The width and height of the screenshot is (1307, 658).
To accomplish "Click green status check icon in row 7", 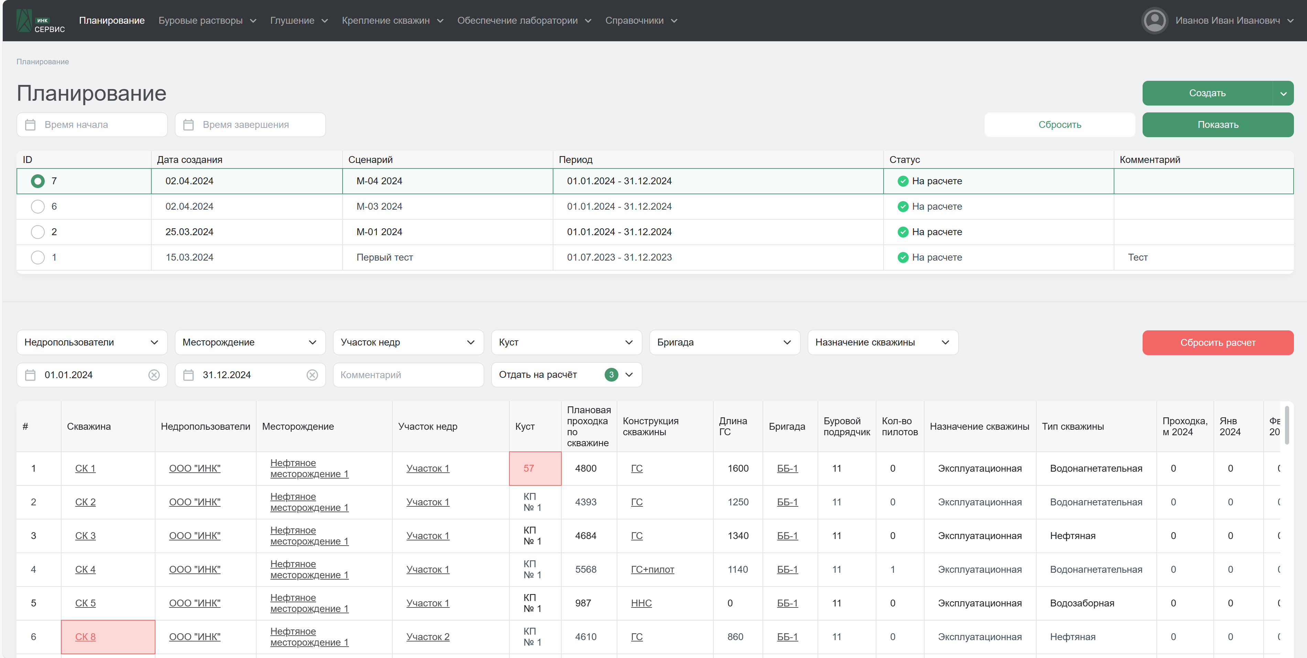I will [903, 181].
